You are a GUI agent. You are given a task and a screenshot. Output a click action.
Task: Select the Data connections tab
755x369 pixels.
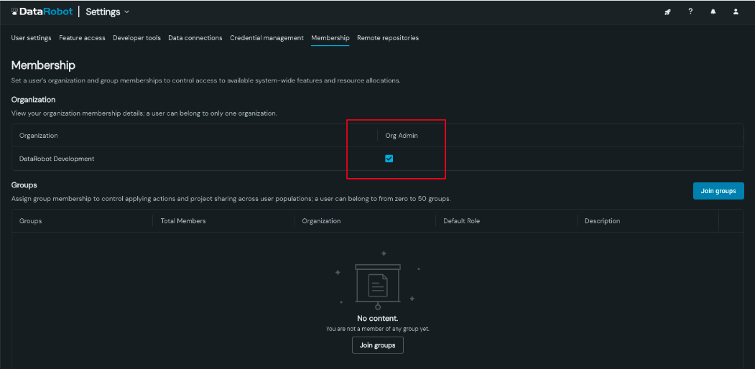point(195,38)
